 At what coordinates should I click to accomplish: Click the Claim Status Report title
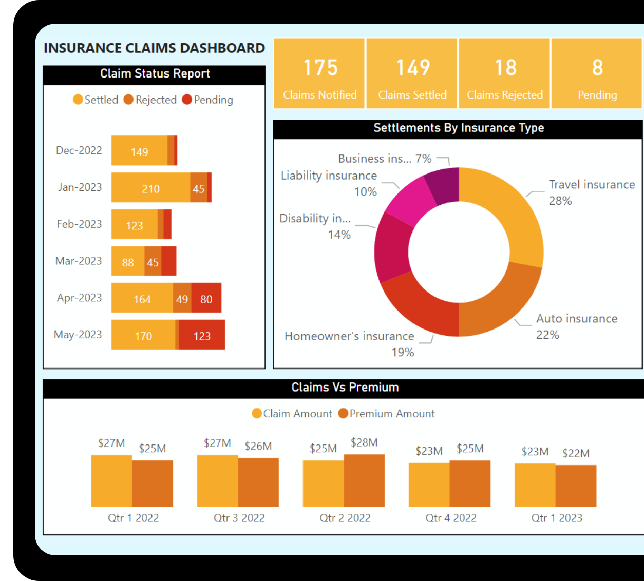(x=155, y=73)
